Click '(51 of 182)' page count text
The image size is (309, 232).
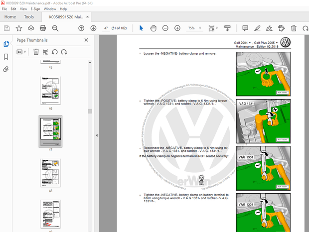click(119, 28)
